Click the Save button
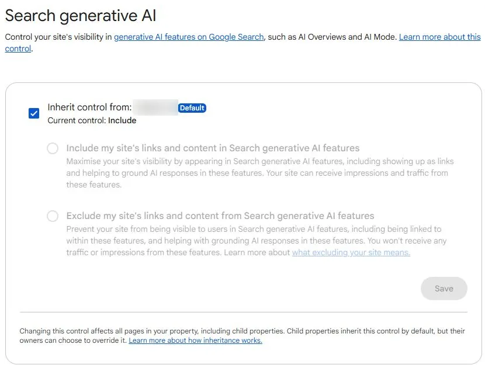The width and height of the screenshot is (485, 365). [x=444, y=288]
